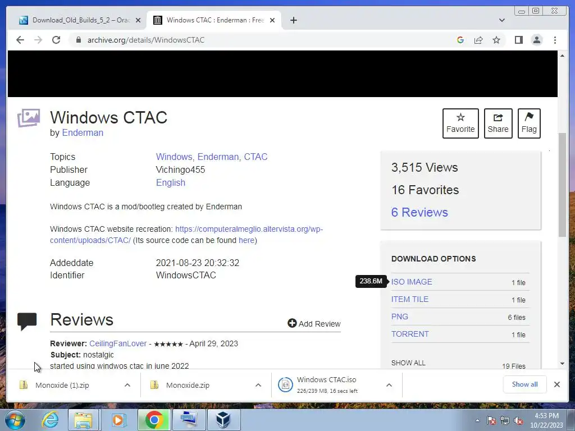Open the CTAC topic link
The image size is (575, 431).
(255, 157)
